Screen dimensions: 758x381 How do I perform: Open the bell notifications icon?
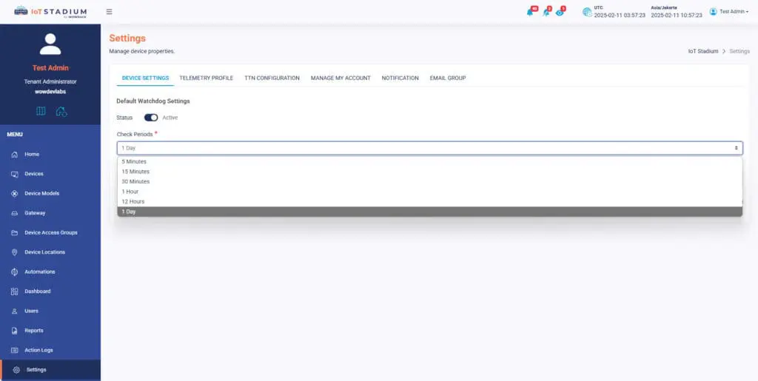pyautogui.click(x=531, y=12)
